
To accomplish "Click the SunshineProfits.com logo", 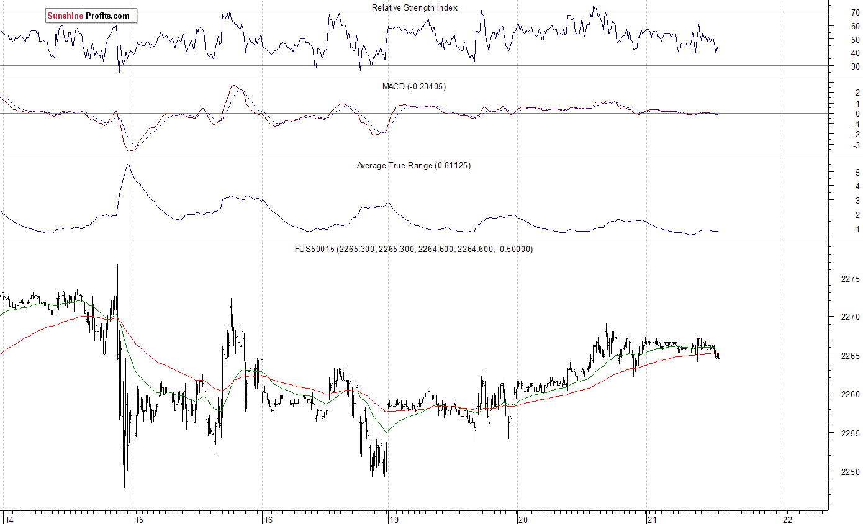I will (x=91, y=16).
